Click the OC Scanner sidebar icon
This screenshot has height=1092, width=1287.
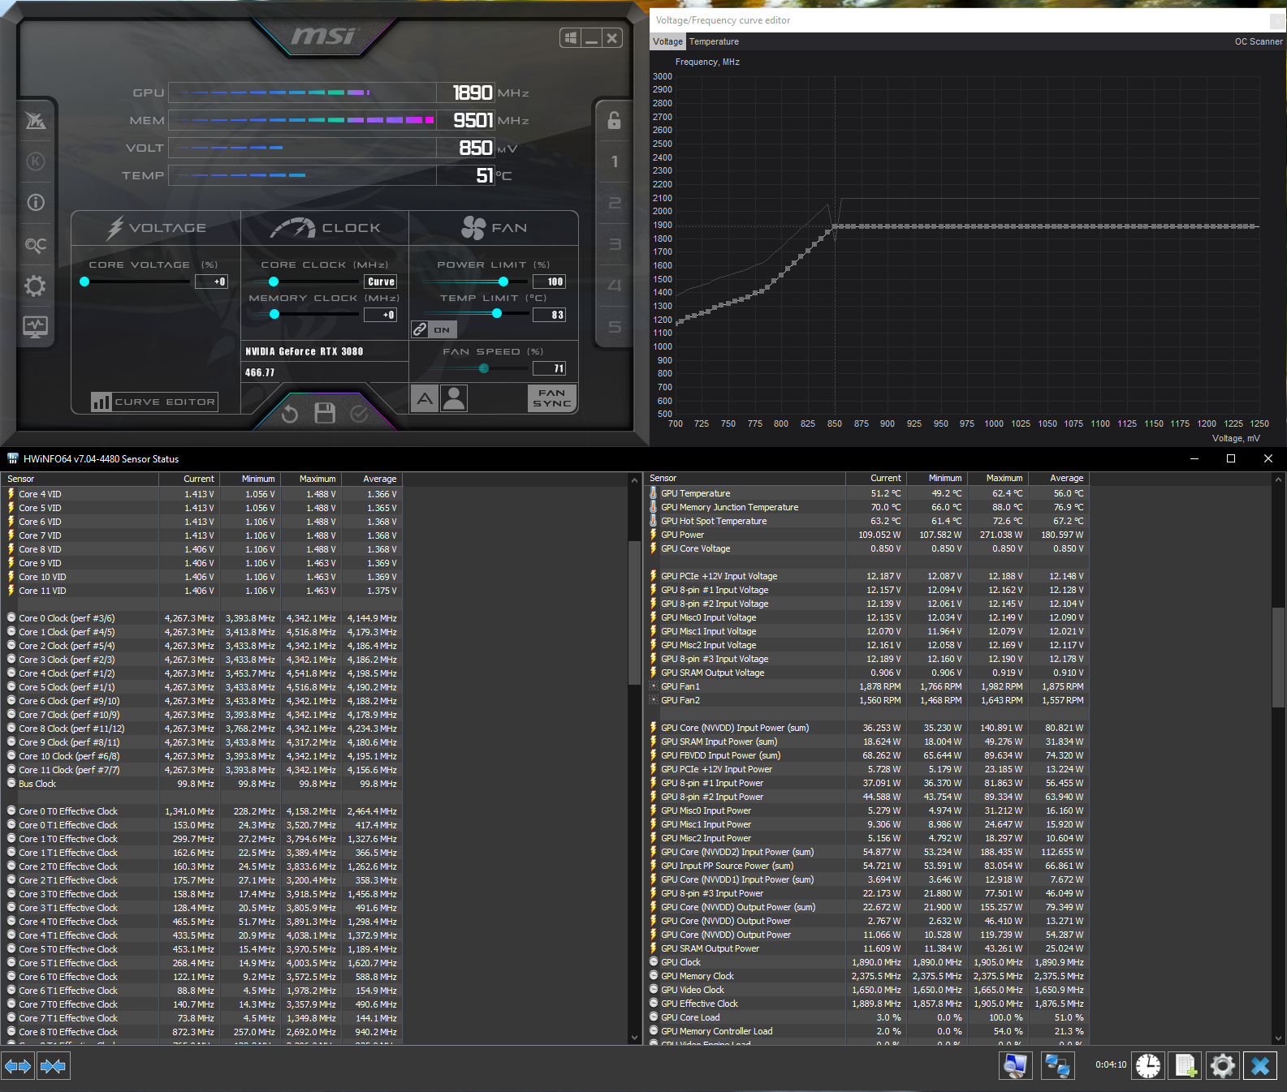[35, 244]
